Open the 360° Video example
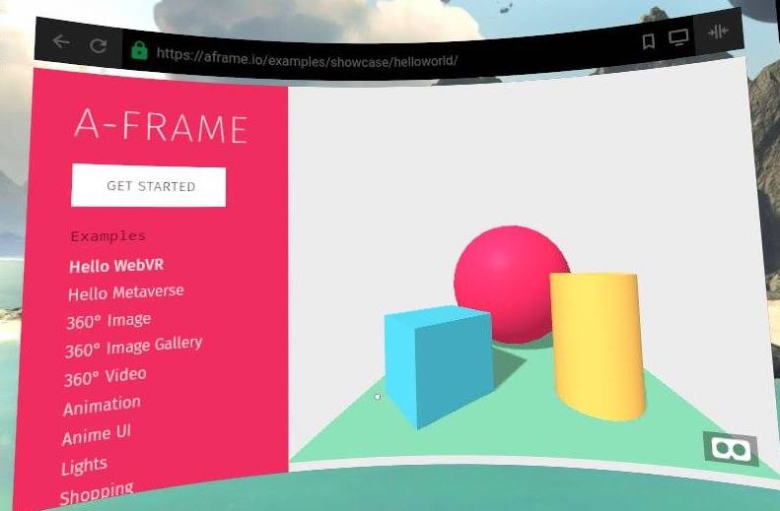Viewport: 780px width, 511px height. pyautogui.click(x=106, y=377)
